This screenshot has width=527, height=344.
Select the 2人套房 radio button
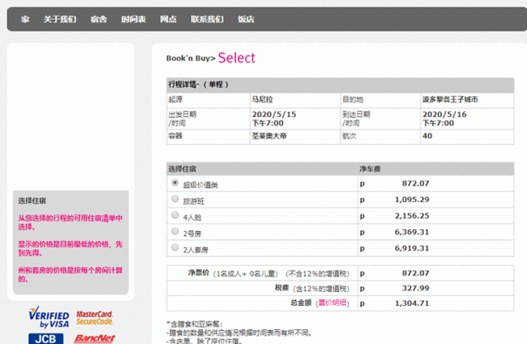[x=175, y=247]
